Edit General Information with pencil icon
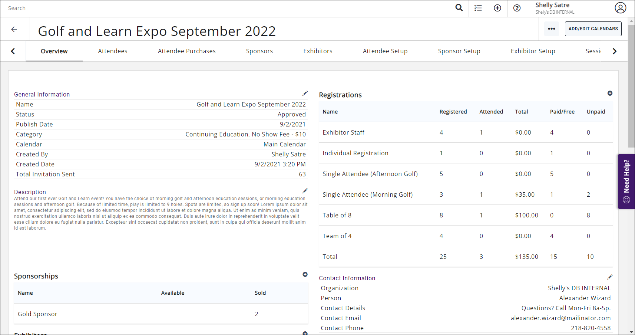 coord(305,93)
